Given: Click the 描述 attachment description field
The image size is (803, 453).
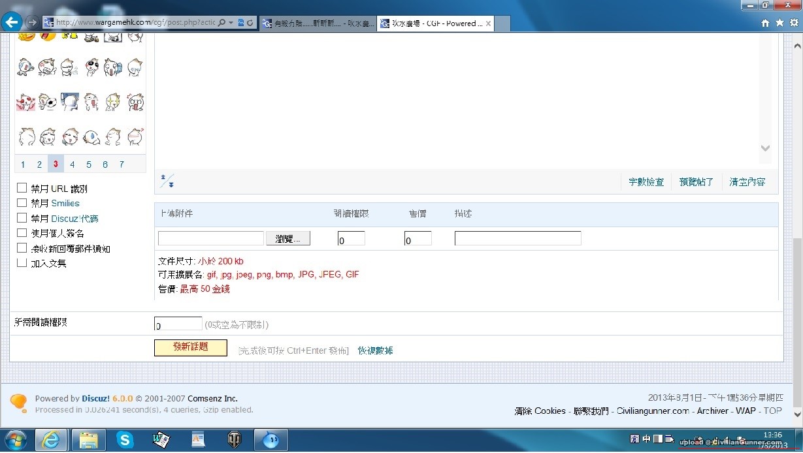Looking at the screenshot, I should [517, 239].
